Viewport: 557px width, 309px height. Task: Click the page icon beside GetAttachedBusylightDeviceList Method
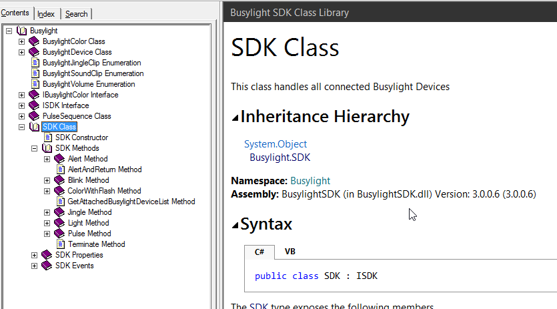pyautogui.click(x=61, y=202)
